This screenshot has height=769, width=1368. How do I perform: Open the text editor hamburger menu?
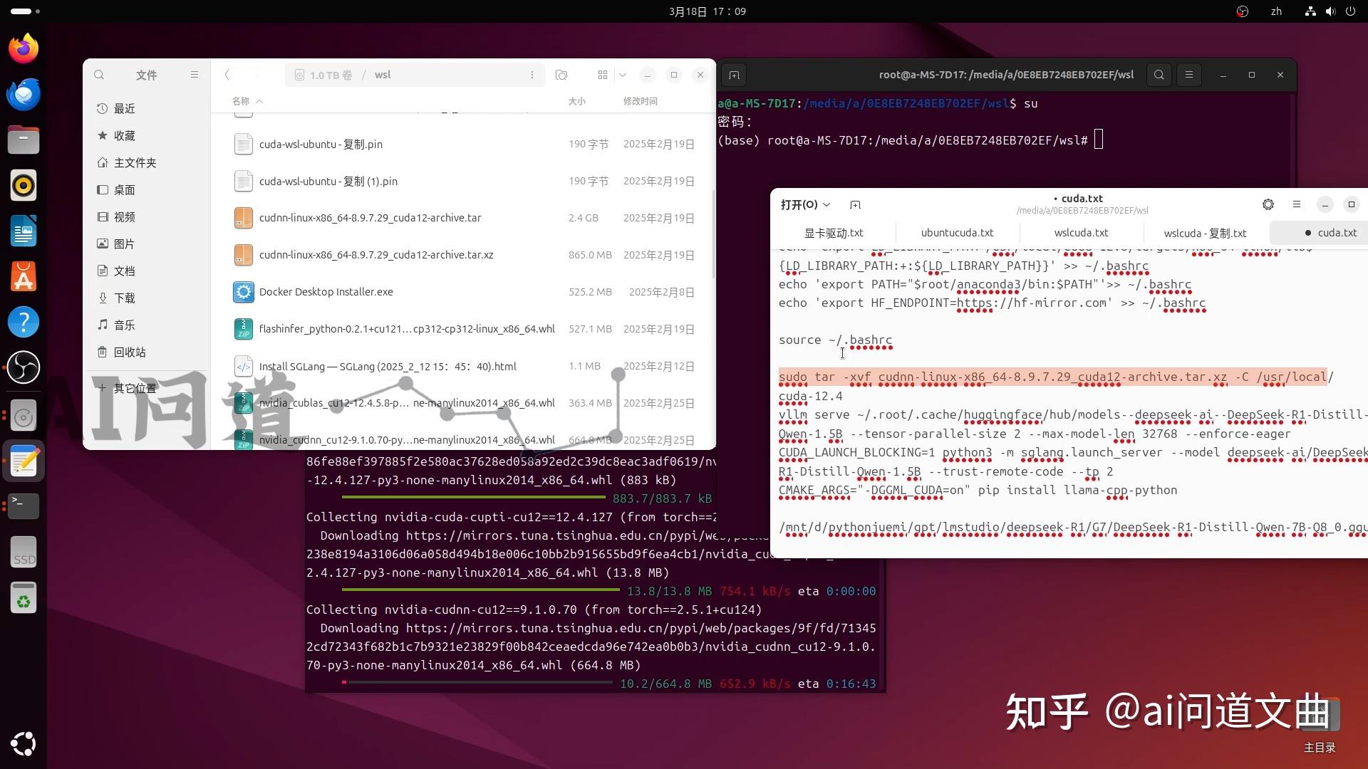coord(1297,204)
